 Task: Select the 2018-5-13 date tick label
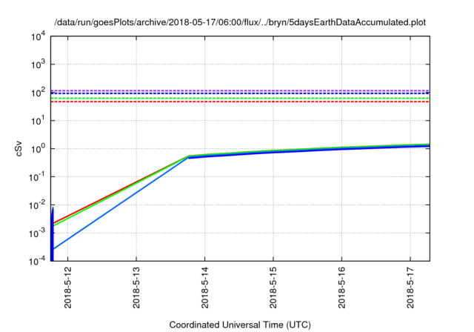(x=136, y=288)
